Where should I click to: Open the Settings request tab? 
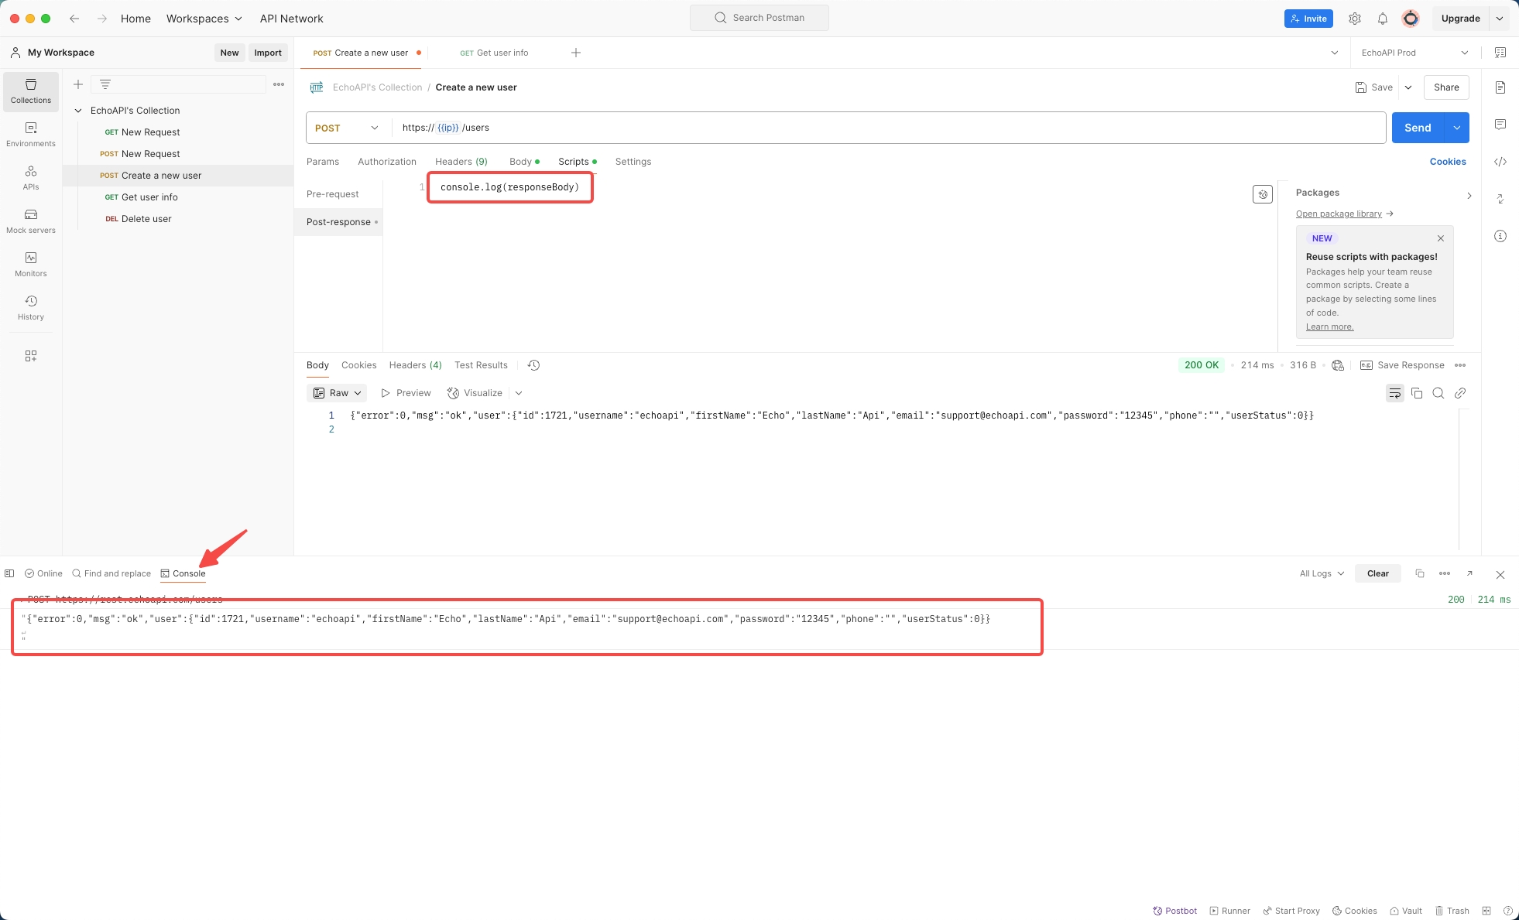click(633, 162)
